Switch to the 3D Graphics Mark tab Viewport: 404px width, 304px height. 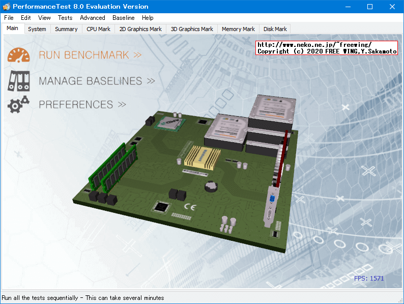click(192, 29)
